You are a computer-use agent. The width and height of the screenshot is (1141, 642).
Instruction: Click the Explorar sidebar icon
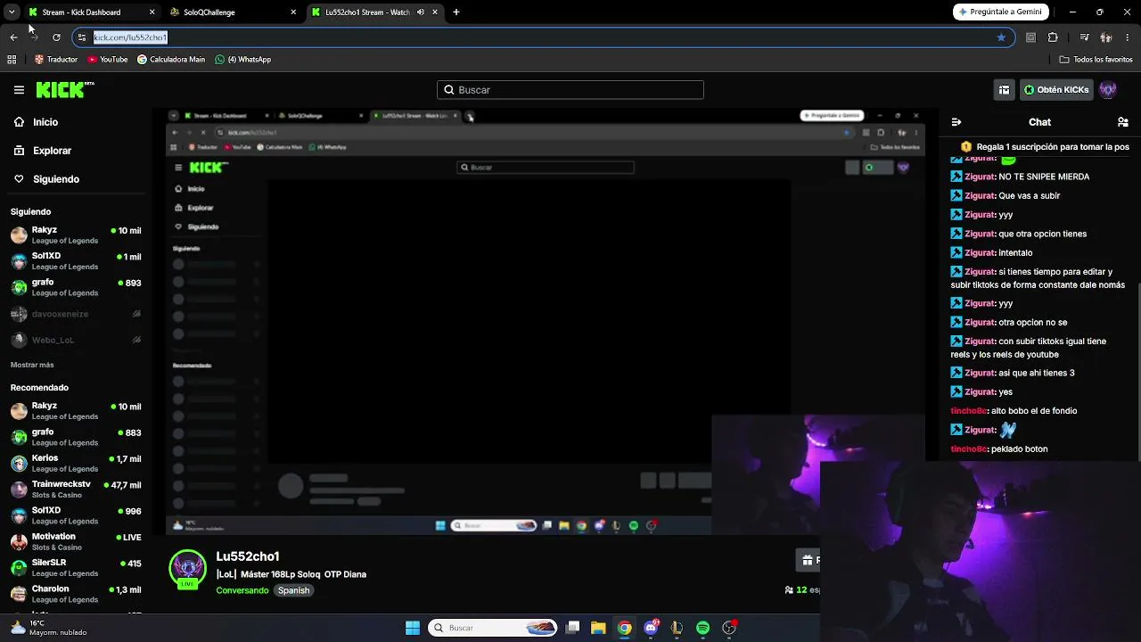click(x=19, y=151)
